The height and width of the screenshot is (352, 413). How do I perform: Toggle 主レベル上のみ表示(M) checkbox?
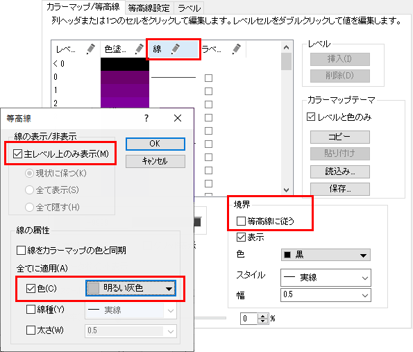(17, 153)
